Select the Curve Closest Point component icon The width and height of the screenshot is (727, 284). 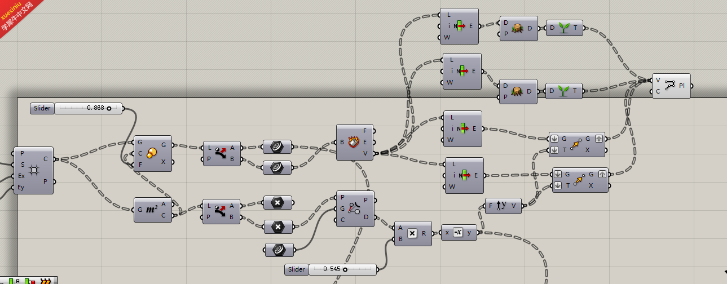[355, 208]
